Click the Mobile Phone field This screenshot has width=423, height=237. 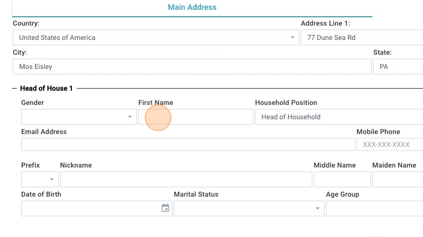click(x=389, y=145)
